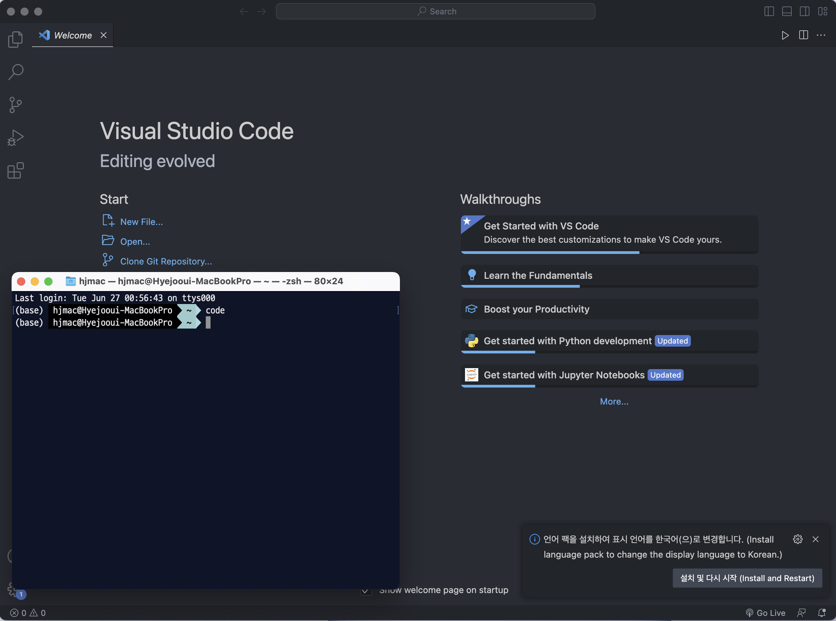Image resolution: width=836 pixels, height=621 pixels.
Task: Click the Run play icon in editor toolbar
Action: pos(785,35)
